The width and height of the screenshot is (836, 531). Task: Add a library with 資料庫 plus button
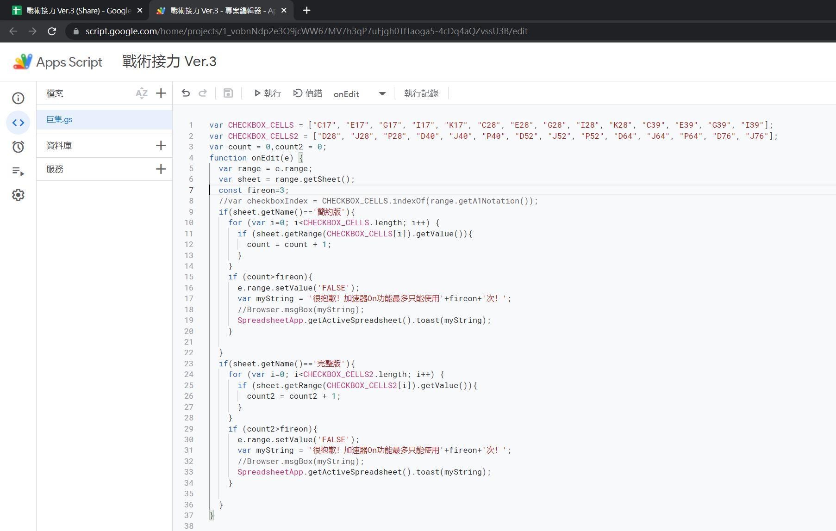coord(161,146)
